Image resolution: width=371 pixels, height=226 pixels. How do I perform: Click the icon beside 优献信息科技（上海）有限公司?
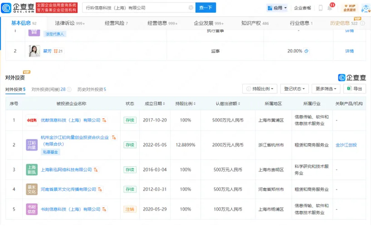coord(105,120)
